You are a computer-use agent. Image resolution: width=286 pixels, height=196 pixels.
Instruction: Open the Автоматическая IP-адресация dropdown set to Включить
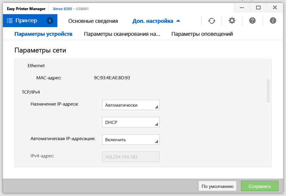[x=131, y=139]
